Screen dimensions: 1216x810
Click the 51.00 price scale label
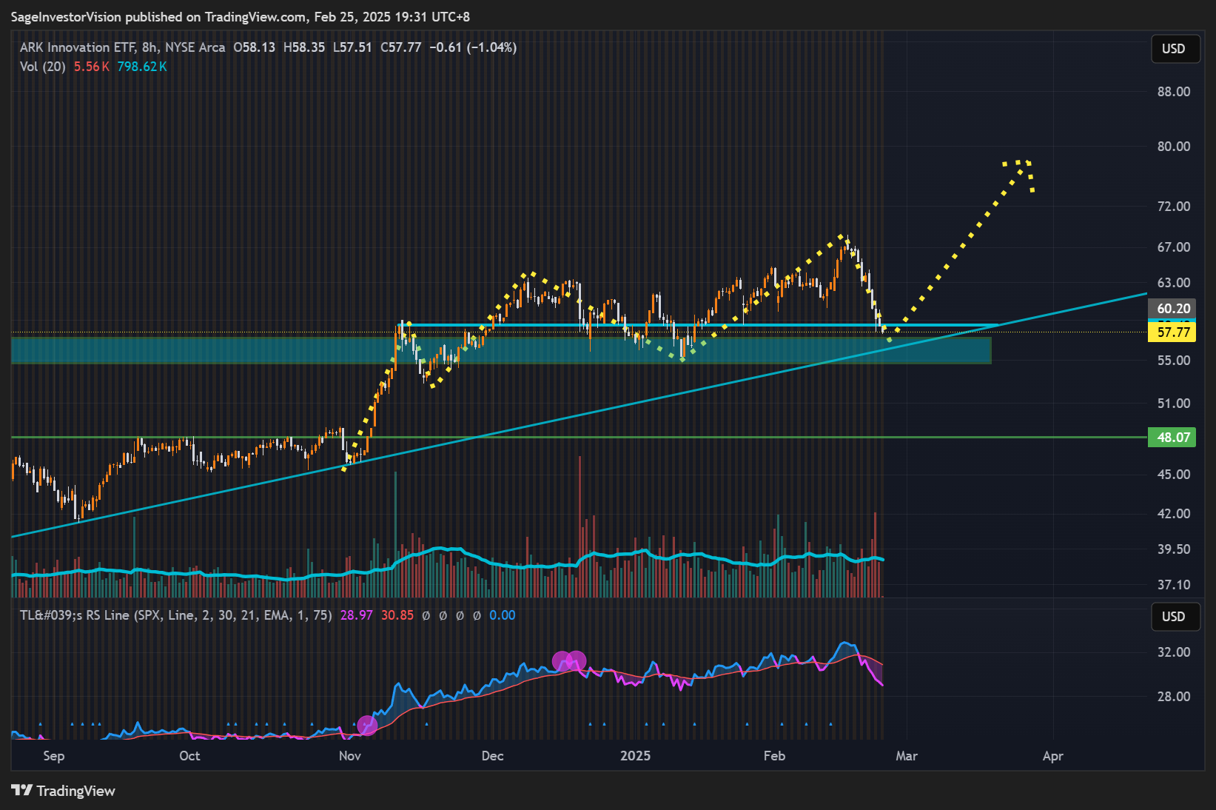(x=1174, y=404)
